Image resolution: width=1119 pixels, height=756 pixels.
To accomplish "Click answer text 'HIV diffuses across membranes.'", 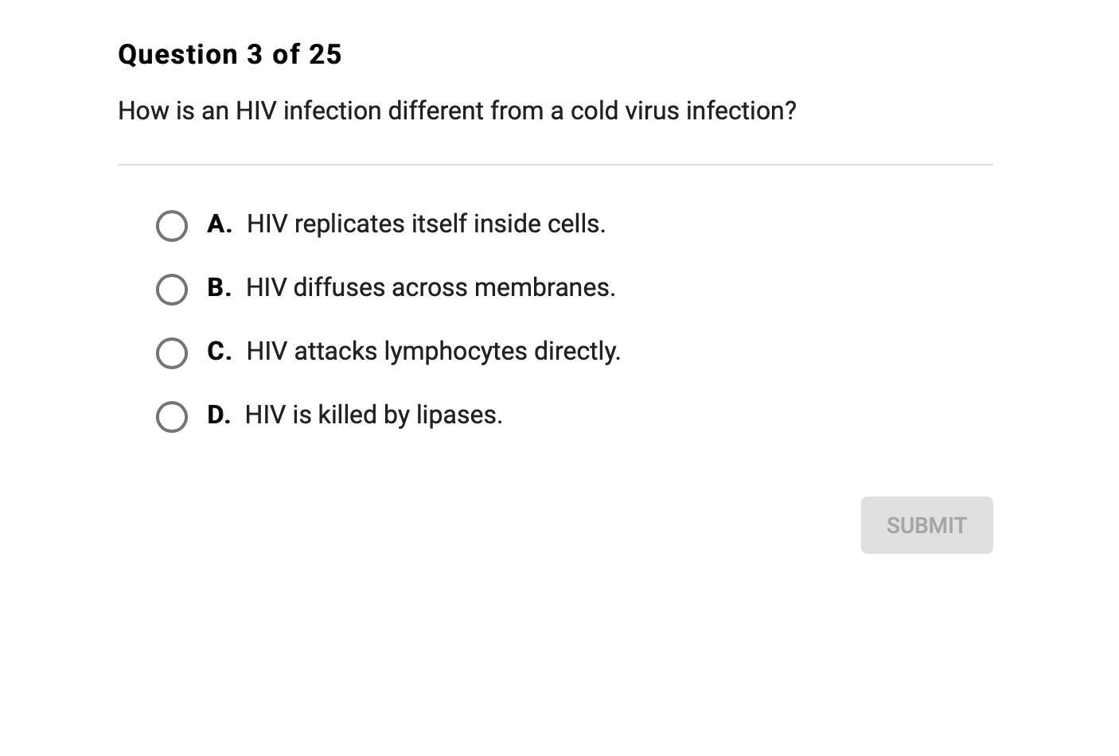I will (x=431, y=288).
